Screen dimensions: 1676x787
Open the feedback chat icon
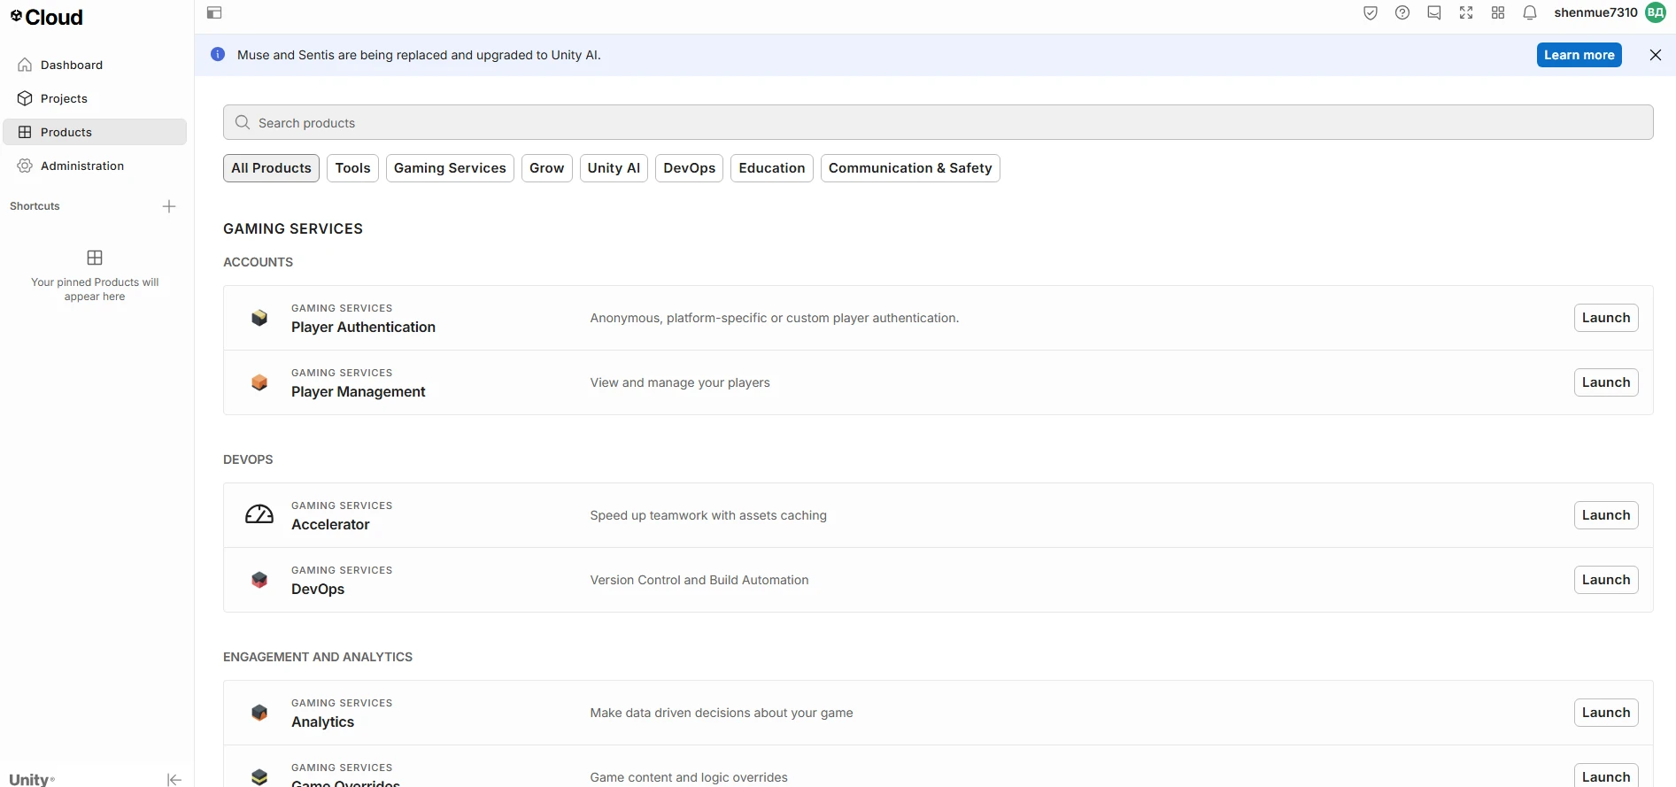1434,12
